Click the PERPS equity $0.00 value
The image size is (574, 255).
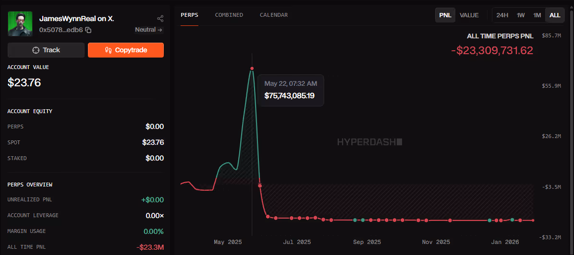tap(155, 127)
